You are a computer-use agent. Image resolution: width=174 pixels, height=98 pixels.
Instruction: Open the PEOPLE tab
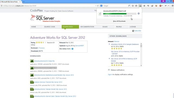(x=122, y=27)
